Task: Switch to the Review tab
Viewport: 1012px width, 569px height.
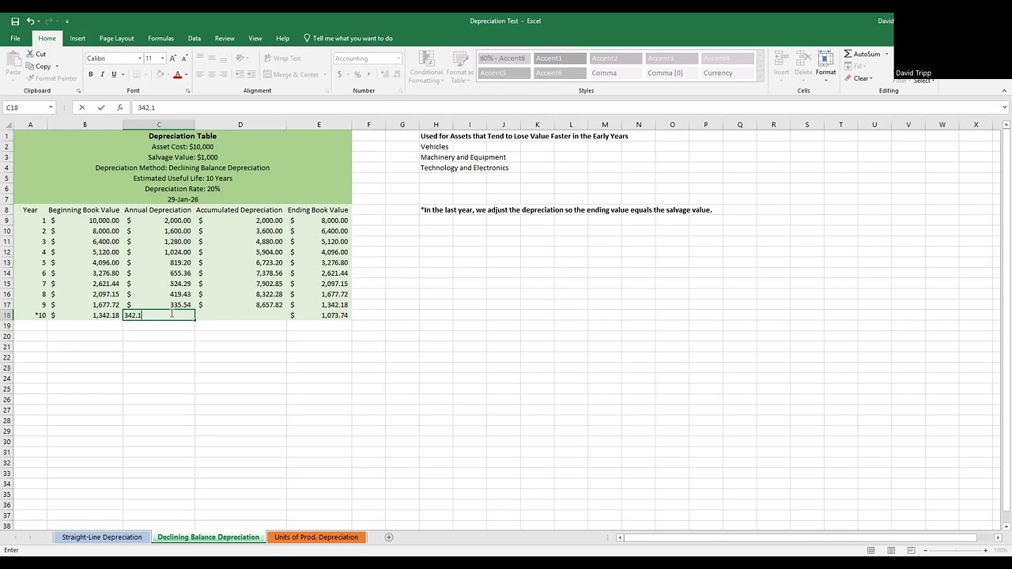Action: point(225,38)
